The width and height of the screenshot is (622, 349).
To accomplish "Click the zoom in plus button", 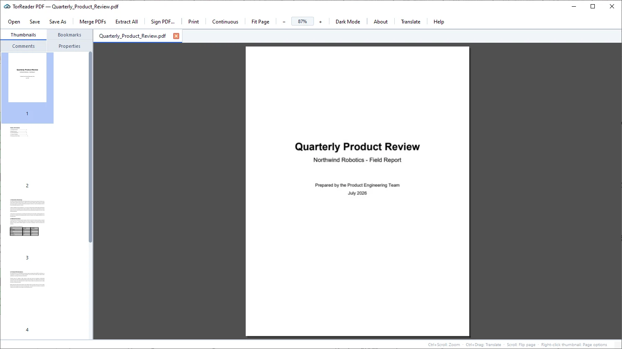I will [321, 22].
